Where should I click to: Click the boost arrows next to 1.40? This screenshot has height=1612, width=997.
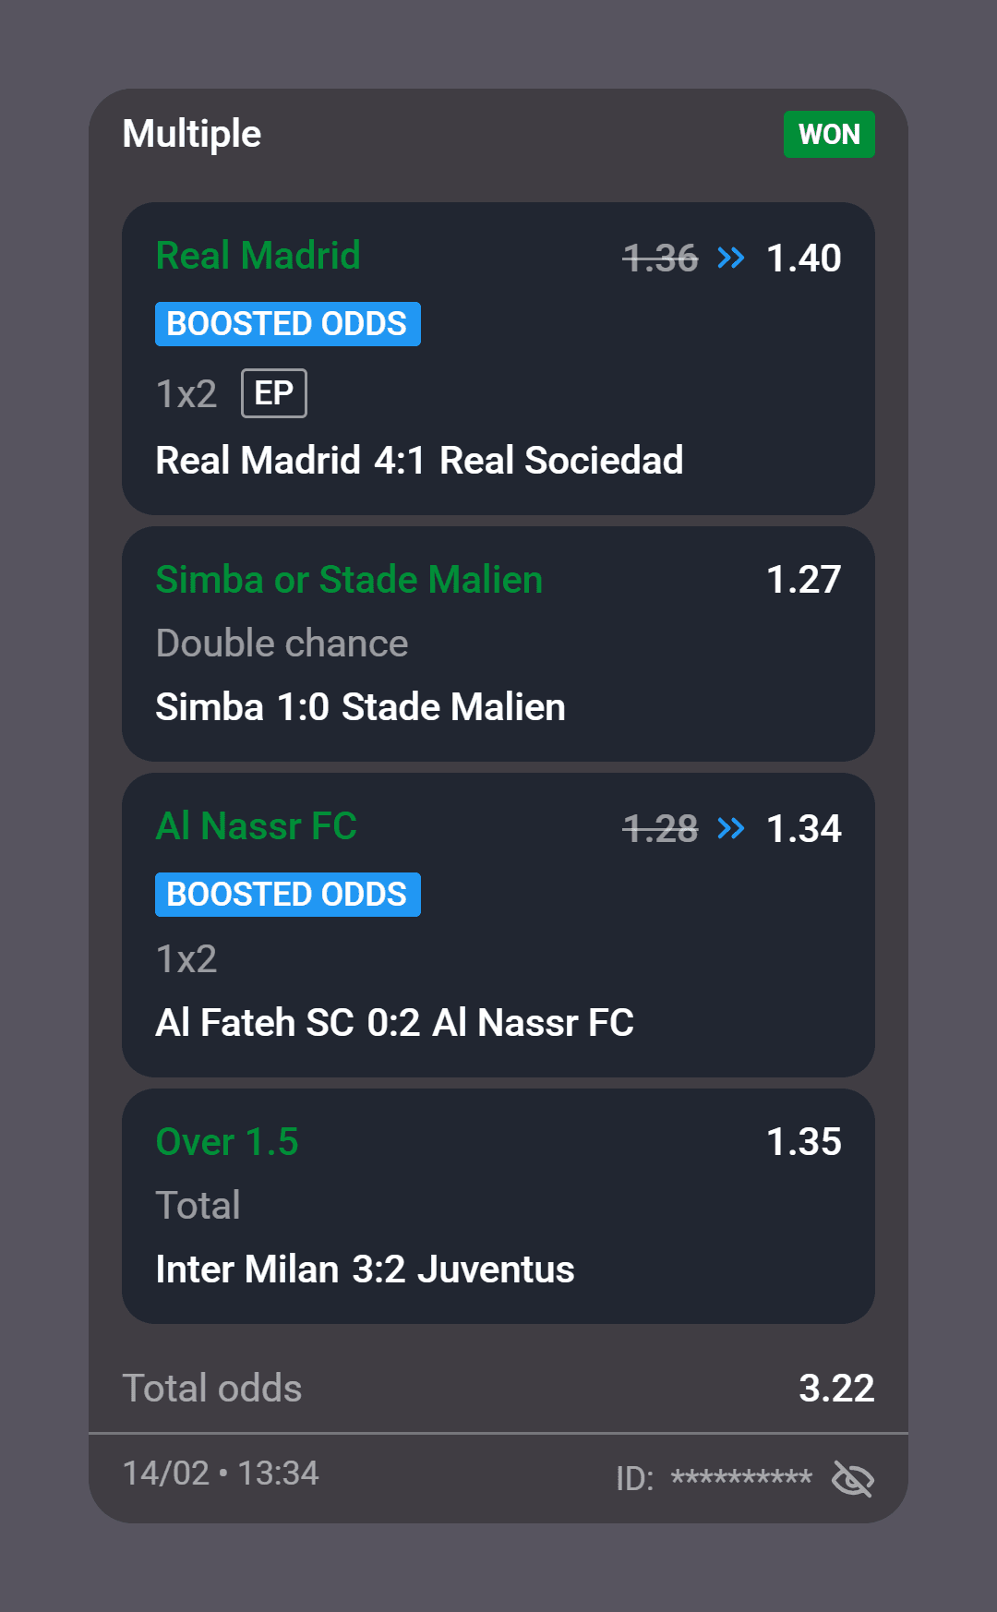coord(730,258)
